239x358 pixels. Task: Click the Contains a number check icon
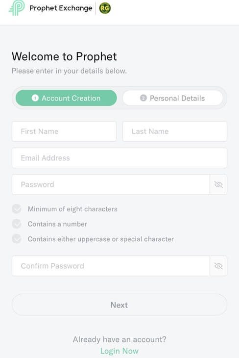tap(17, 224)
